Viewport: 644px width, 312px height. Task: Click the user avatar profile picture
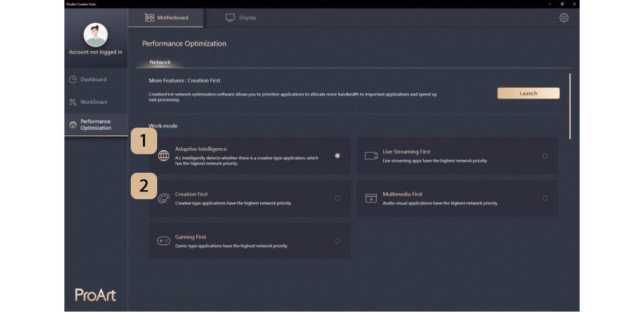click(96, 35)
